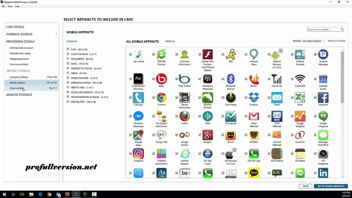Click the Dropbox artifact icon
Viewport: 352px width, 198px height.
254,97
